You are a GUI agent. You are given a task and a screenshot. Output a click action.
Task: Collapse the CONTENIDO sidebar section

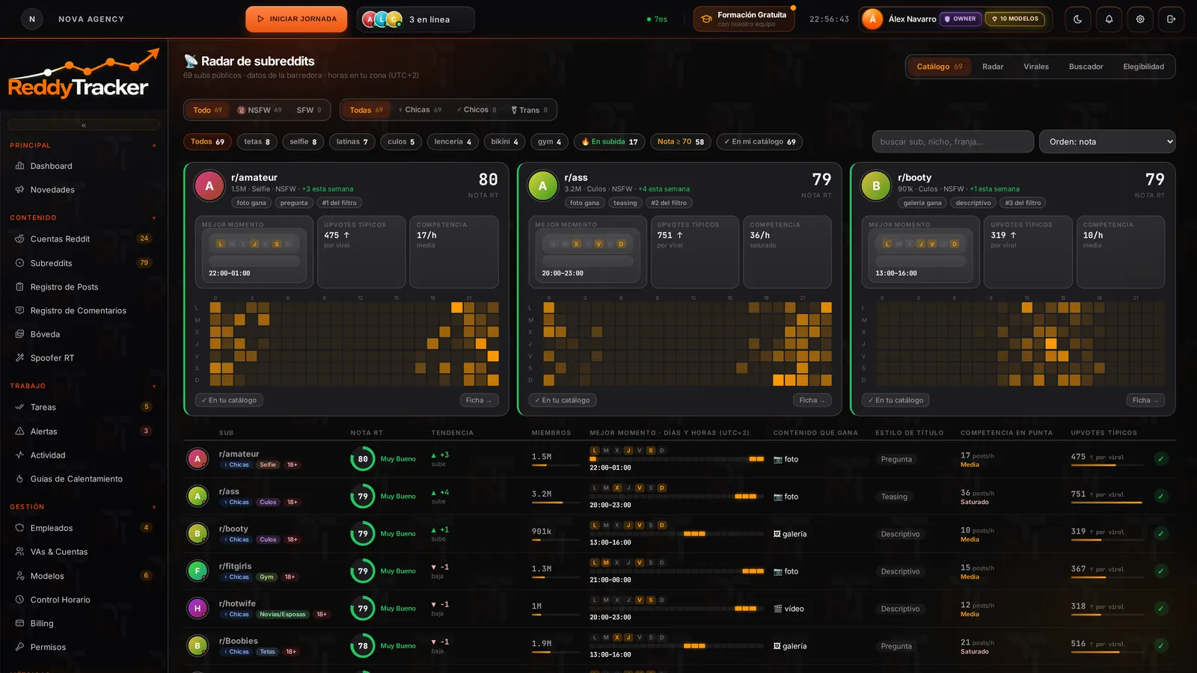153,218
